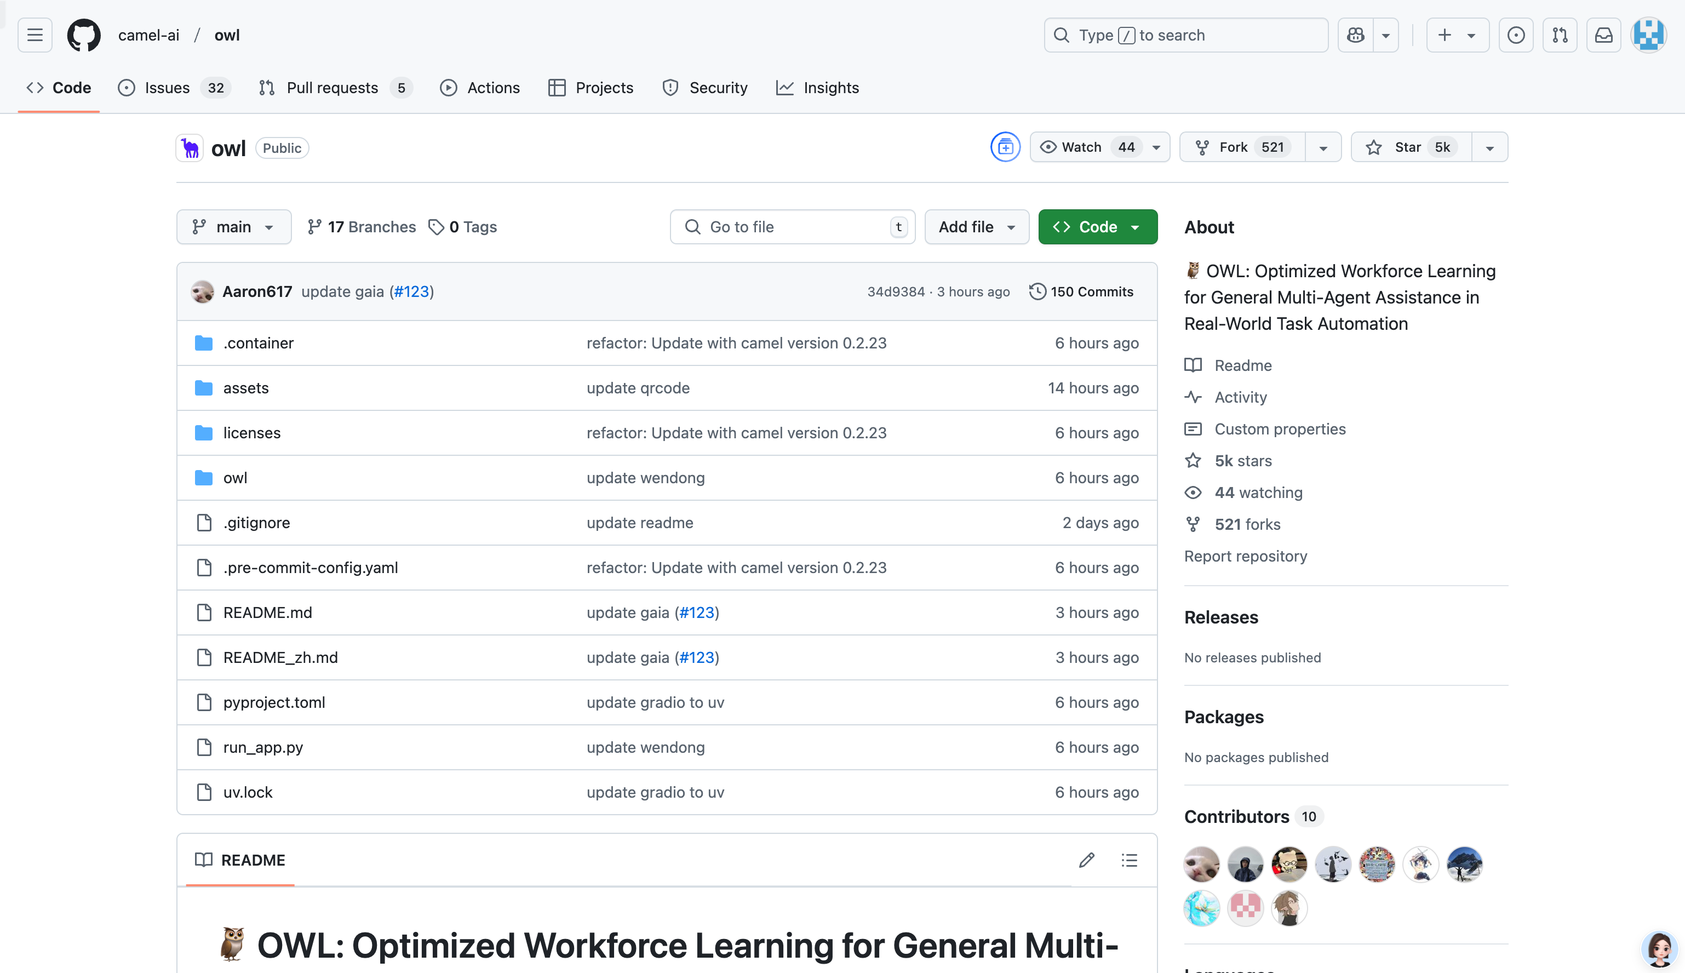
Task: Click the blue circled plus icon beside Watch
Action: (x=1006, y=147)
